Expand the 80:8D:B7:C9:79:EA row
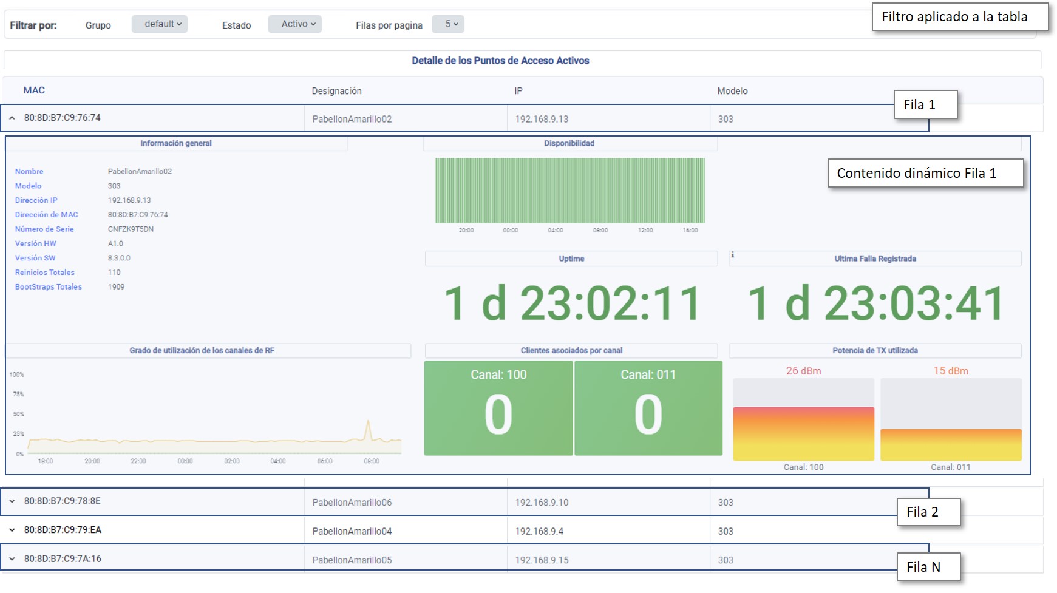Screen dimensions: 1057x593 point(12,530)
